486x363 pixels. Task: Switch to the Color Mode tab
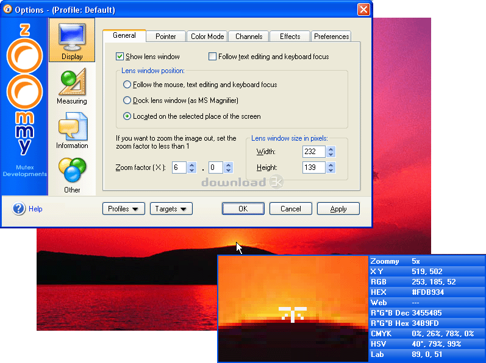click(x=207, y=37)
